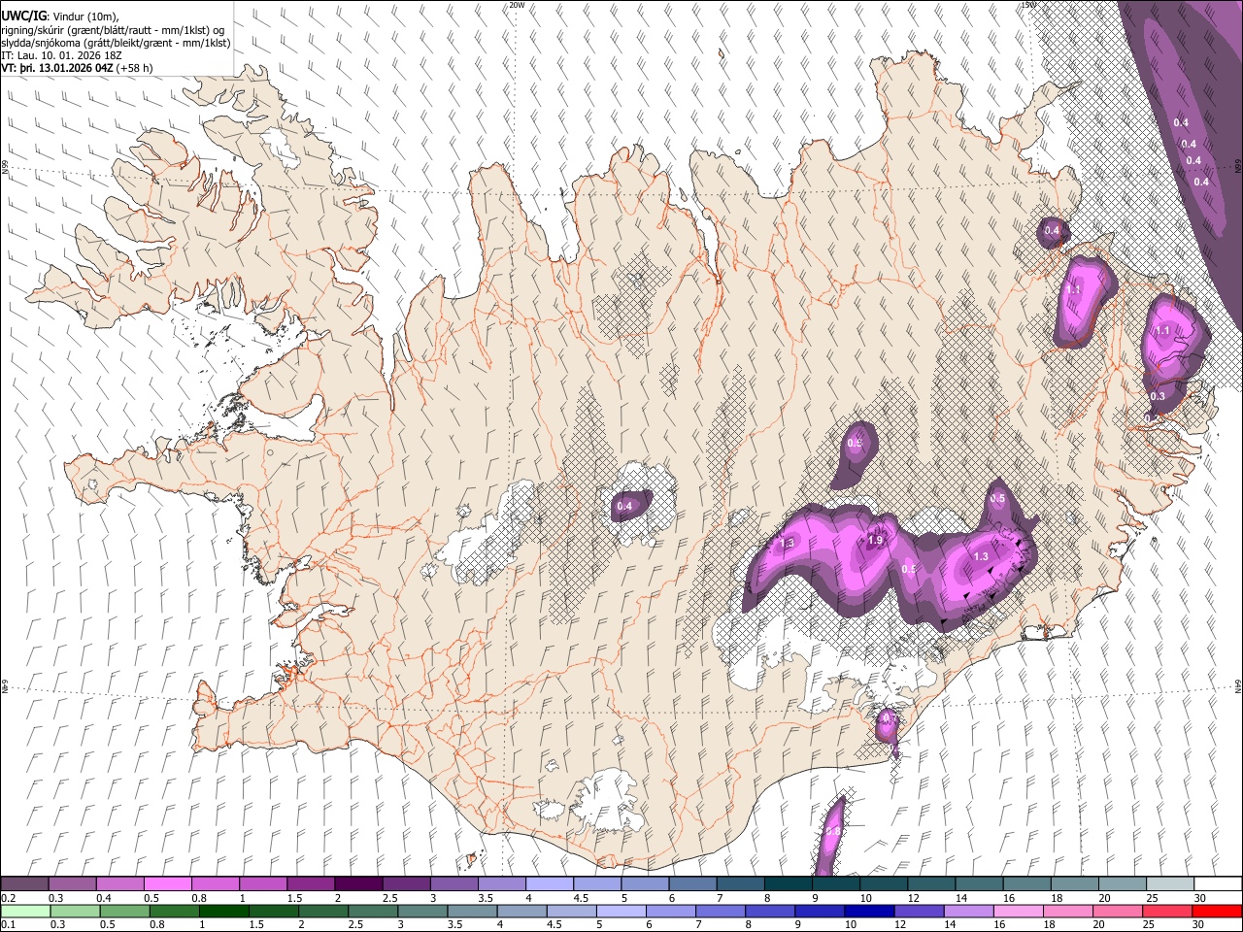This screenshot has height=932, width=1243.
Task: Click the darkest purple 2 swatch in snow scale
Action: 357,884
